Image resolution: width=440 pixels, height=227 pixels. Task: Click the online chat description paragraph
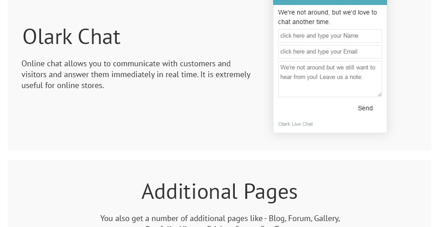pyautogui.click(x=136, y=74)
